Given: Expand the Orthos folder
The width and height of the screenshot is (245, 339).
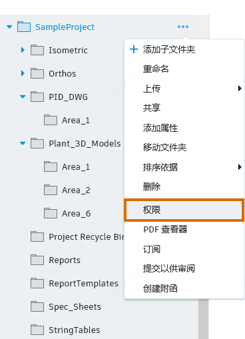Looking at the screenshot, I should click(x=23, y=73).
